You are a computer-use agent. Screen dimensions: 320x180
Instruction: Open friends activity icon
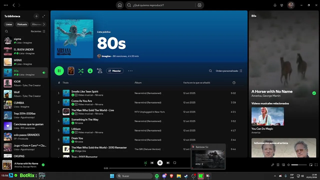click(x=282, y=5)
